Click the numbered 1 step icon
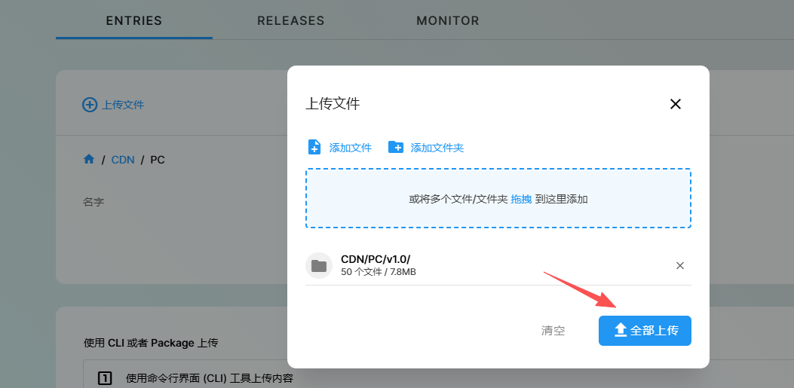This screenshot has height=388, width=794. point(104,378)
